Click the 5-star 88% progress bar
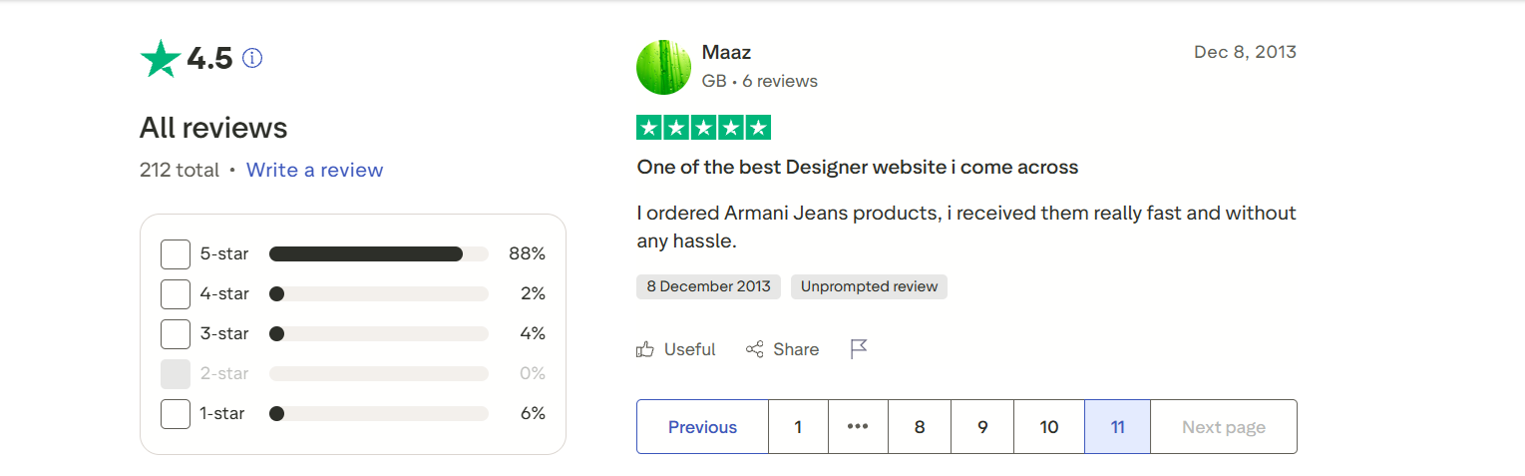Image resolution: width=1525 pixels, height=476 pixels. coord(378,254)
